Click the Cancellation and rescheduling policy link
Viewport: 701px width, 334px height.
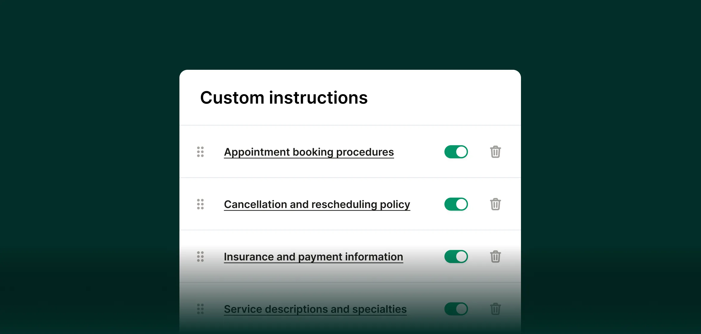pyautogui.click(x=317, y=204)
